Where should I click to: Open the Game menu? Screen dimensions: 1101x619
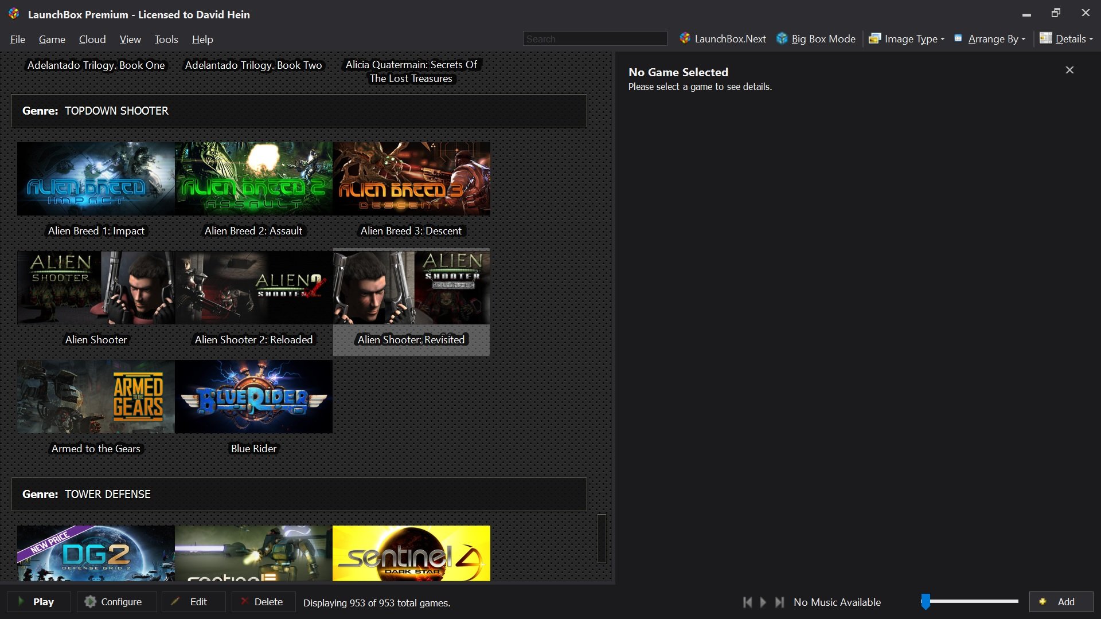point(52,39)
